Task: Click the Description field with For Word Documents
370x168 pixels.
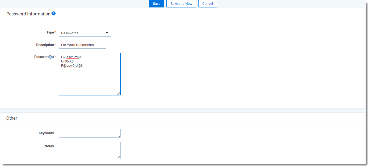Action: point(82,45)
